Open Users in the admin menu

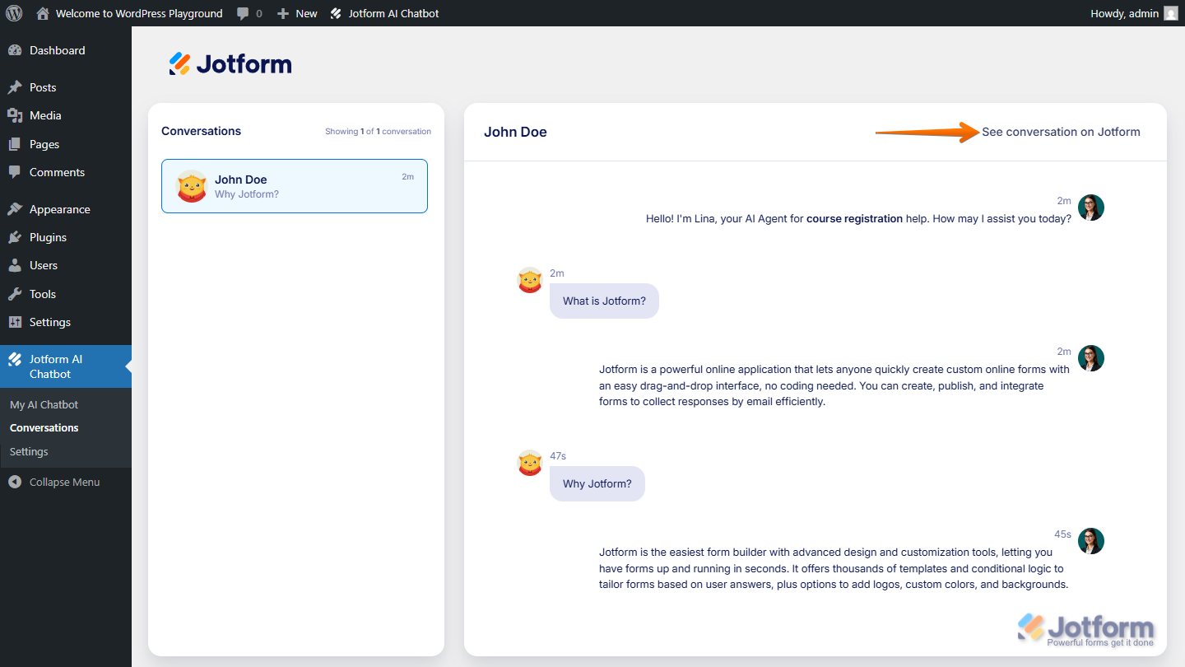tap(66, 265)
